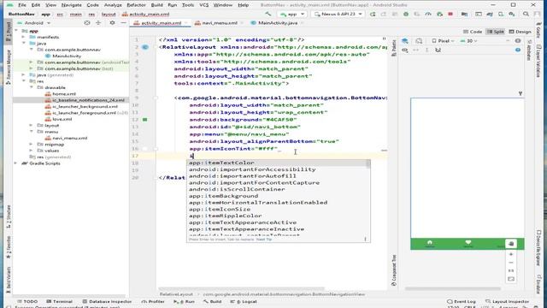Click the 1:1 zoom button in preview

pos(511,270)
